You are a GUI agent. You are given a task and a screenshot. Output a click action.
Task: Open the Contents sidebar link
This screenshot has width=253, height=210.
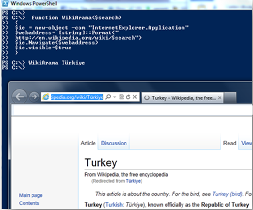29,203
